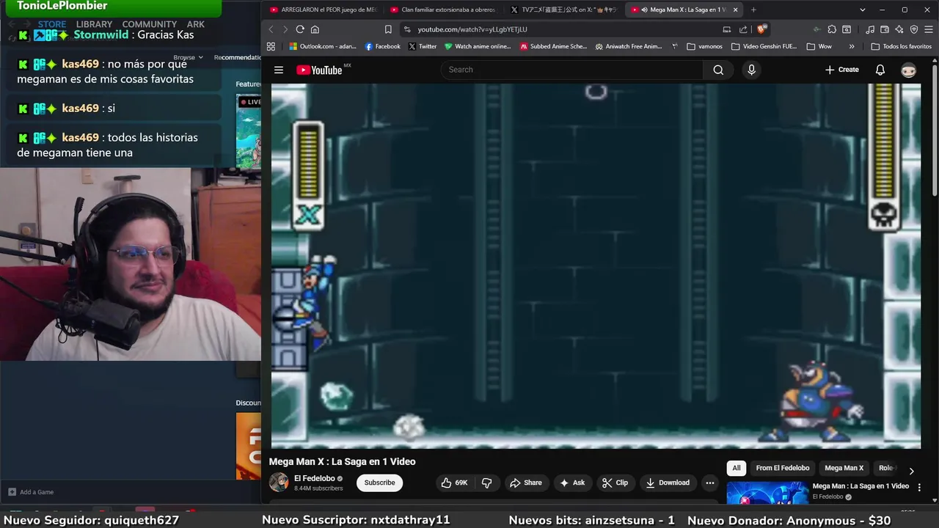Screen dimensions: 939x528
Task: Open the Brave shields icon
Action: (x=761, y=29)
